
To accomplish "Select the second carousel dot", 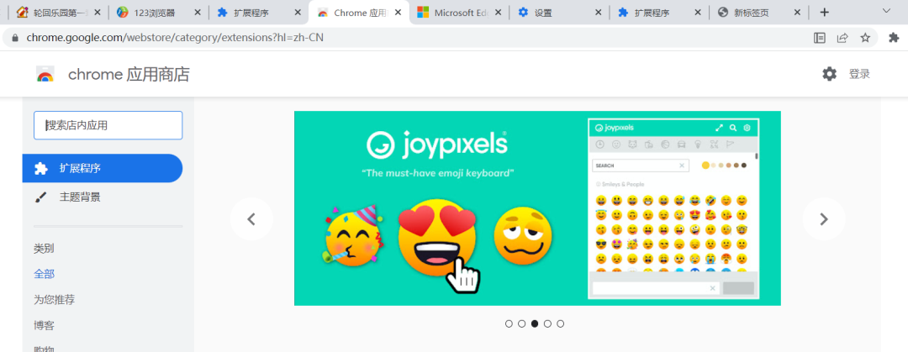I will 522,323.
